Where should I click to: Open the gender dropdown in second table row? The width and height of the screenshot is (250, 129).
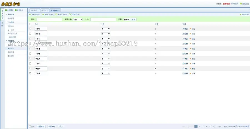(x=105, y=34)
